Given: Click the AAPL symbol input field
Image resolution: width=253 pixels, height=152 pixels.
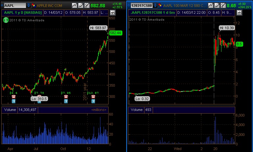Looking at the screenshot, I should (15, 6).
